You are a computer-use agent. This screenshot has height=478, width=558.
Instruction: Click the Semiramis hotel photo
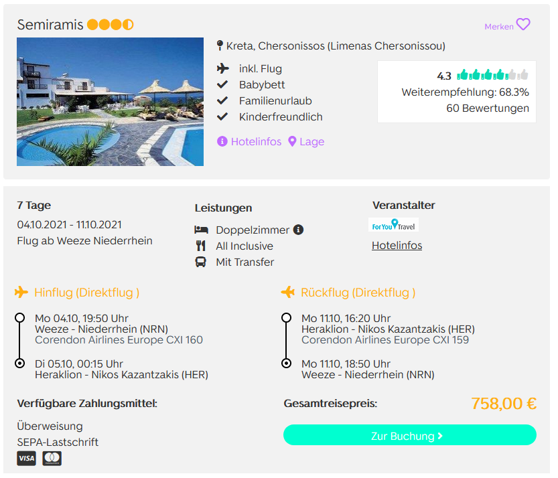click(111, 102)
